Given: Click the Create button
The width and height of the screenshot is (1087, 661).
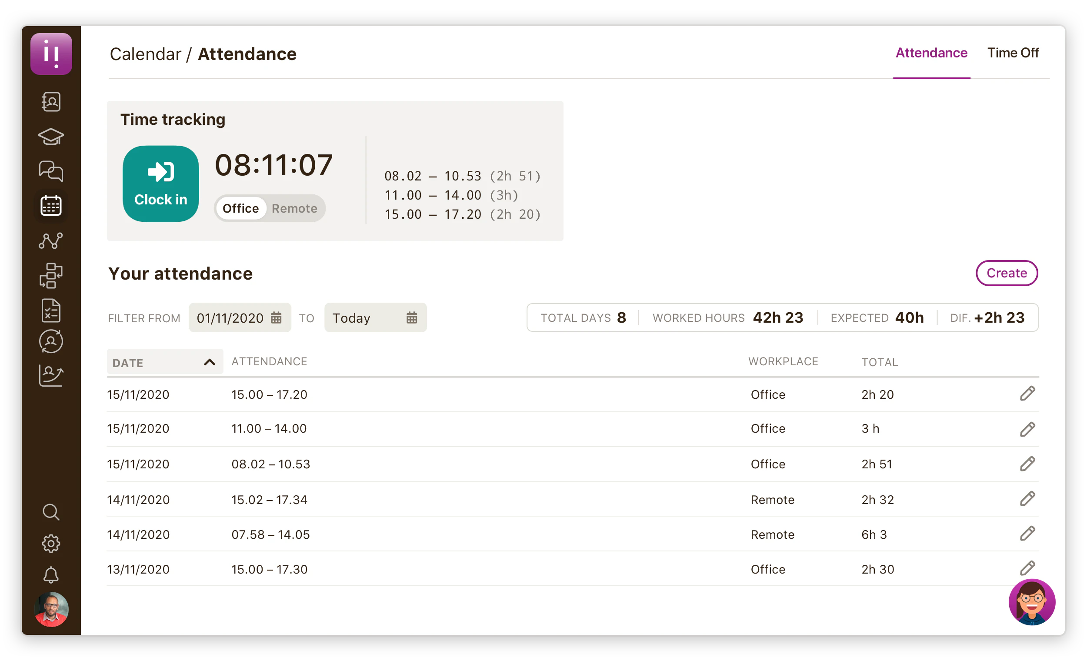Looking at the screenshot, I should (x=1007, y=273).
